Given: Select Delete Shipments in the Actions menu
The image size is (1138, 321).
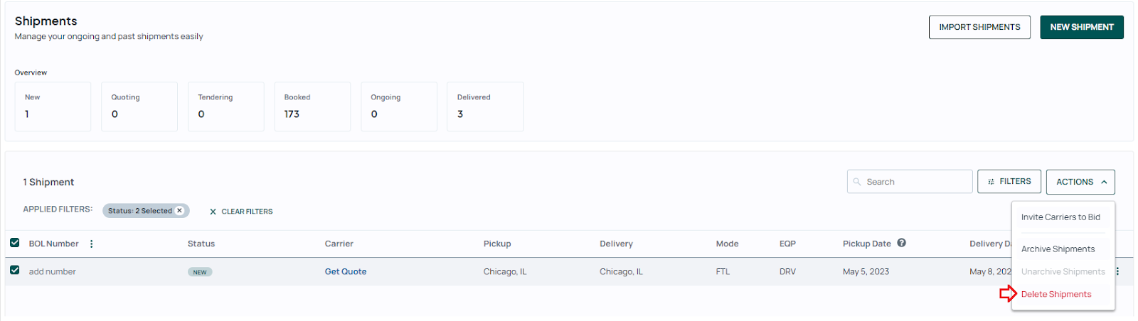Looking at the screenshot, I should coord(1056,294).
